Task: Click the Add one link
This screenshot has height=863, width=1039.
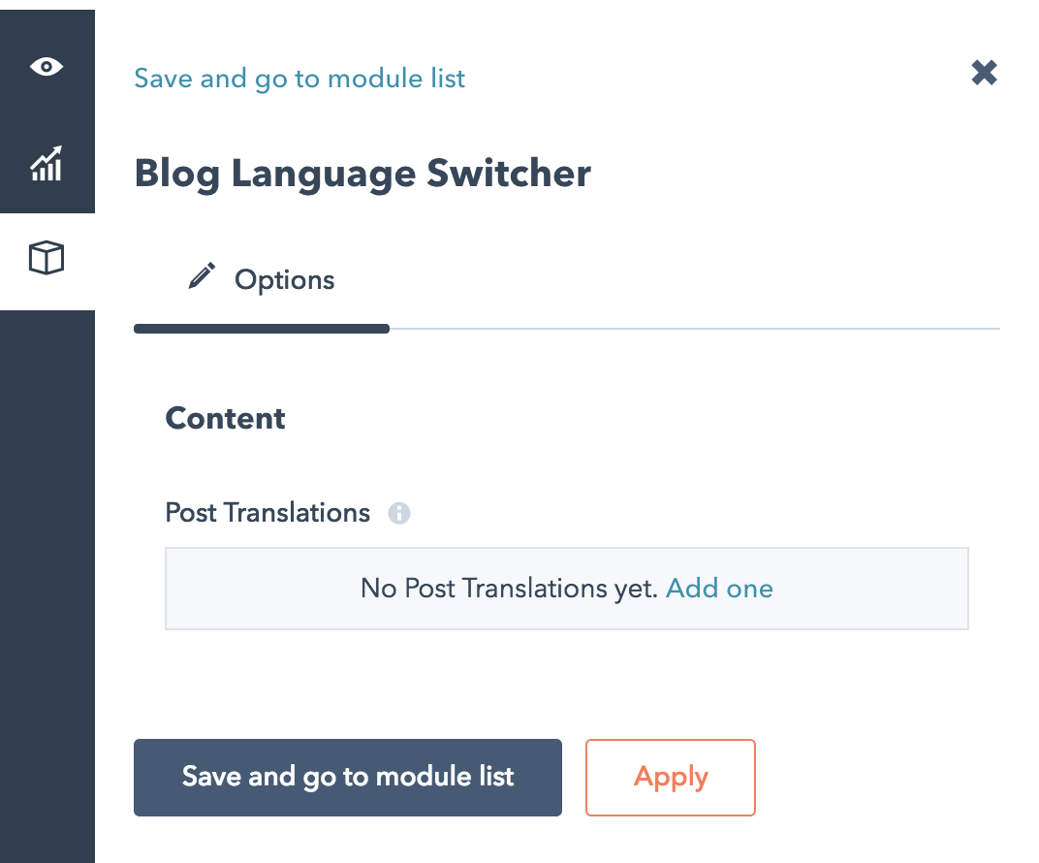Action: pyautogui.click(x=719, y=588)
